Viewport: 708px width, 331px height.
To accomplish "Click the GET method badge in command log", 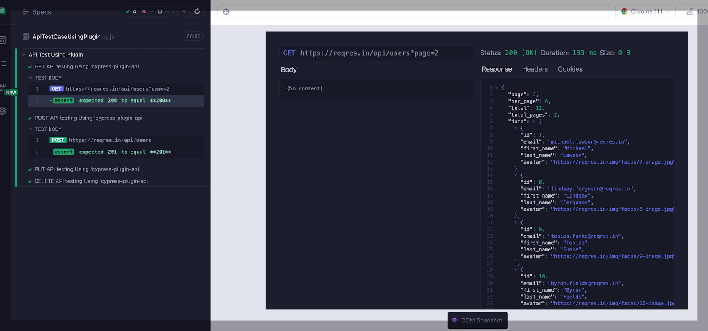I will coord(56,89).
